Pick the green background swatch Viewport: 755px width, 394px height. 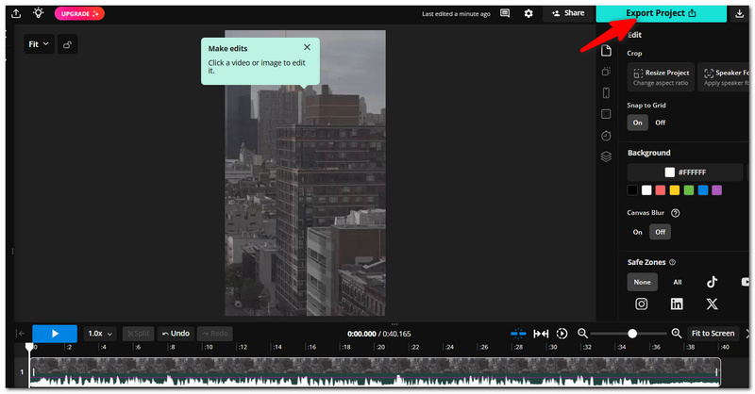click(x=689, y=190)
